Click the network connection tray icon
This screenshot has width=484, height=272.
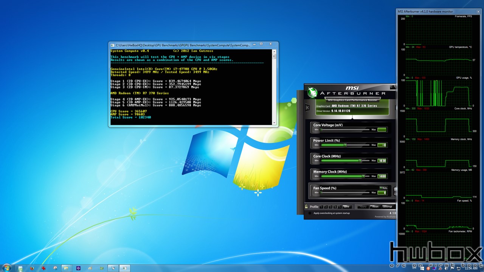pos(459,268)
